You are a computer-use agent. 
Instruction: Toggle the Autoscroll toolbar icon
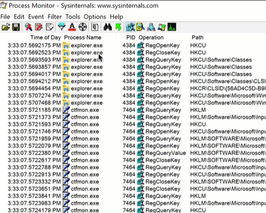[39, 27]
